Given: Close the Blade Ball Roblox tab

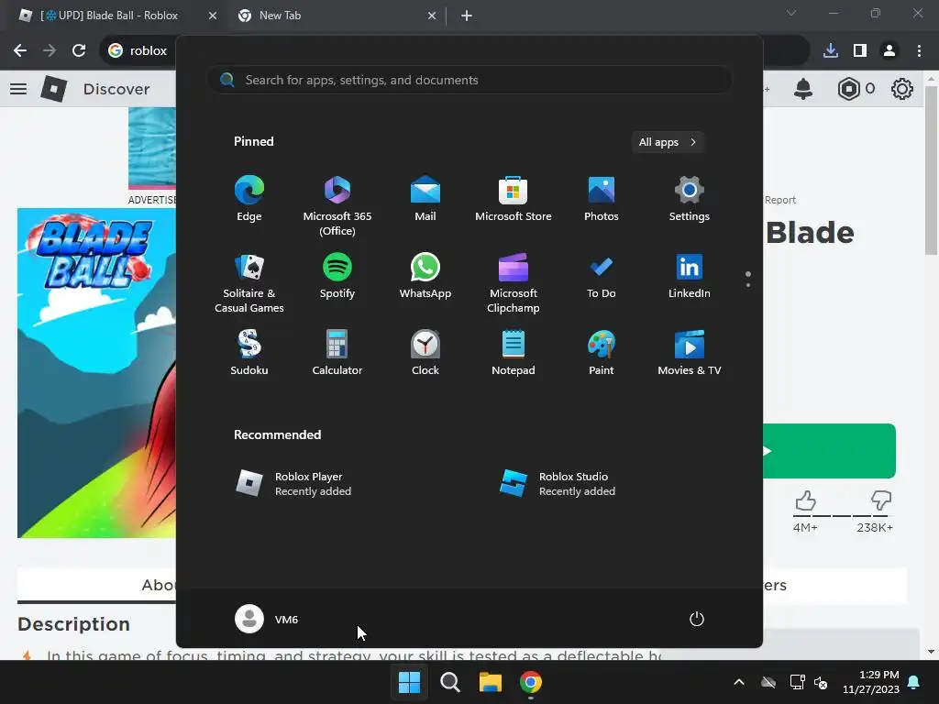Looking at the screenshot, I should (213, 16).
